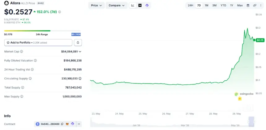Open Max Supply info icon
This screenshot has height=130, width=266.
(22, 96)
